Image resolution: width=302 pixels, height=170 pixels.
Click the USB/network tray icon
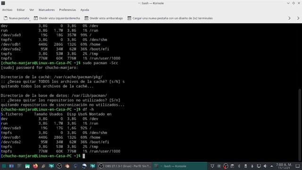tap(252, 166)
